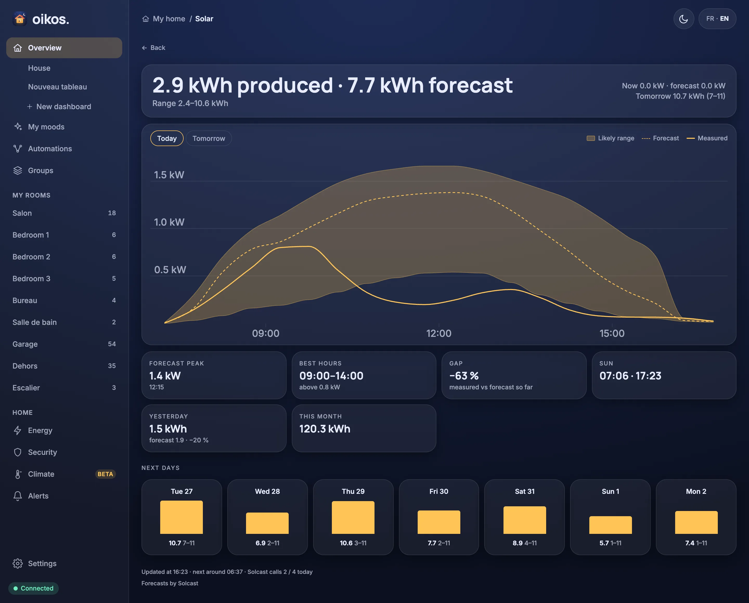Image resolution: width=749 pixels, height=603 pixels.
Task: Click the oikos house logo icon
Action: pyautogui.click(x=20, y=19)
